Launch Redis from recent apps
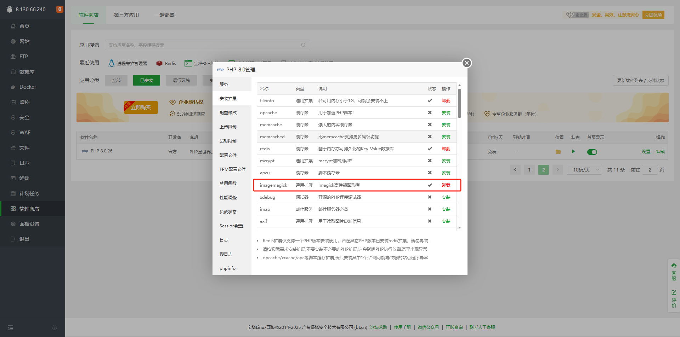Viewport: 680px width, 337px height. click(x=166, y=63)
